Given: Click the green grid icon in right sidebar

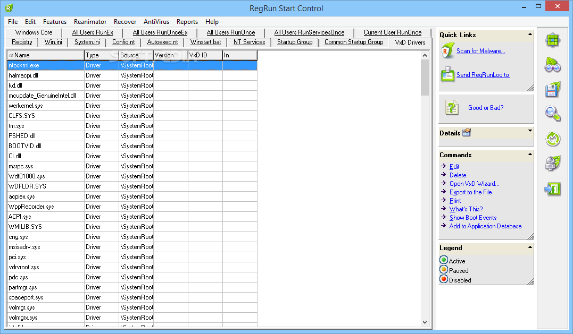Looking at the screenshot, I should click(x=553, y=40).
